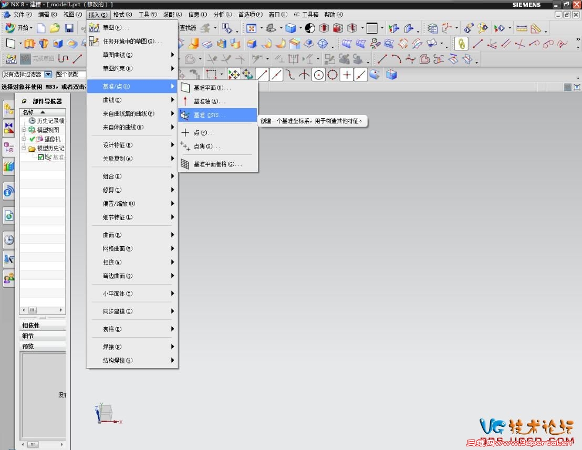Click the 开始 start button
Image resolution: width=582 pixels, height=450 pixels.
click(18, 28)
